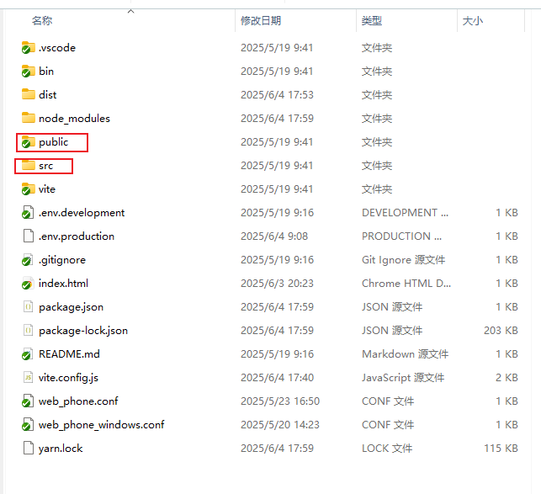
Task: Click the node_modules folder icon
Action: tap(28, 118)
